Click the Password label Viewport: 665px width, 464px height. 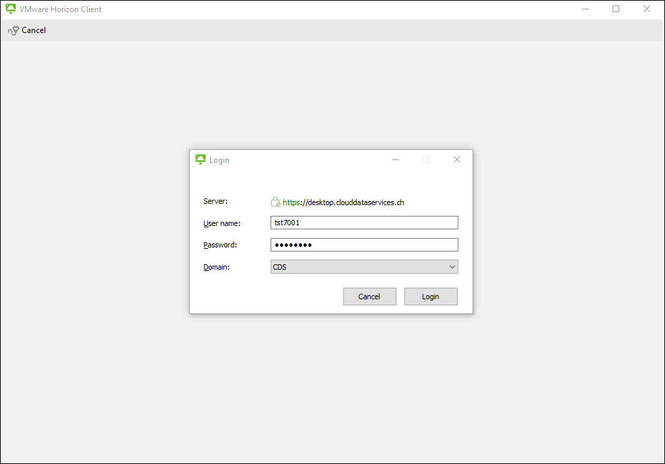[x=220, y=245]
